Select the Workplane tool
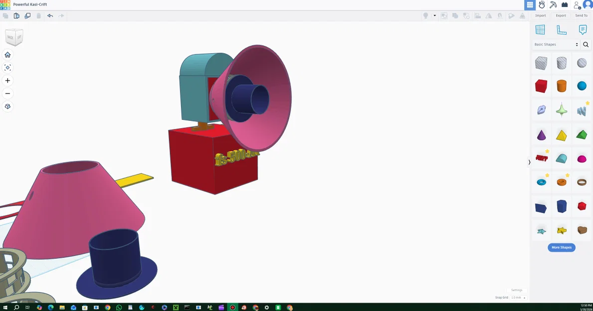 point(540,29)
